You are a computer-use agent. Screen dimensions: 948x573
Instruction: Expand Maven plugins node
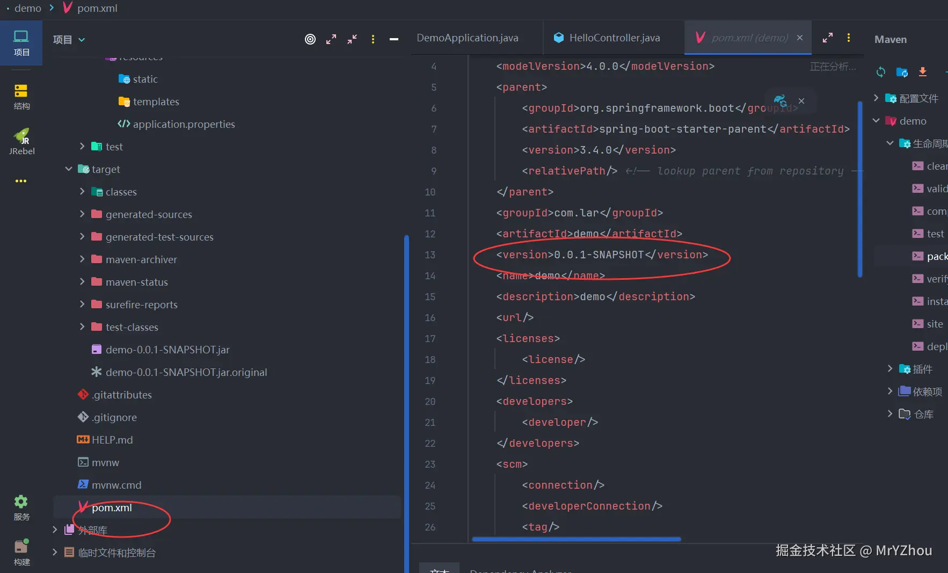[890, 368]
